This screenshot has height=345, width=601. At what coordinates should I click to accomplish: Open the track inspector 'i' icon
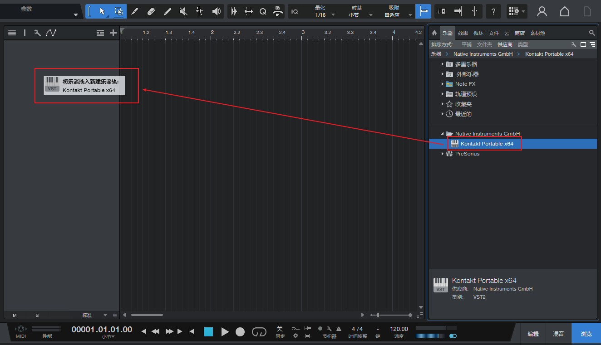(x=25, y=33)
